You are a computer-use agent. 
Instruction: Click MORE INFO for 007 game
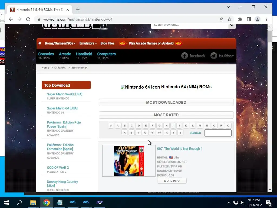[172, 181]
